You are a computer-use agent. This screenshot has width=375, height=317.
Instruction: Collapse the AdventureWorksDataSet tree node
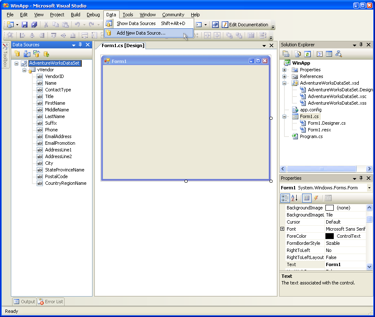click(x=16, y=63)
